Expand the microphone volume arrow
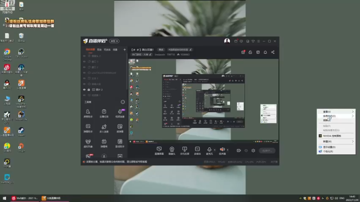This screenshot has width=360, height=202. coord(215,150)
